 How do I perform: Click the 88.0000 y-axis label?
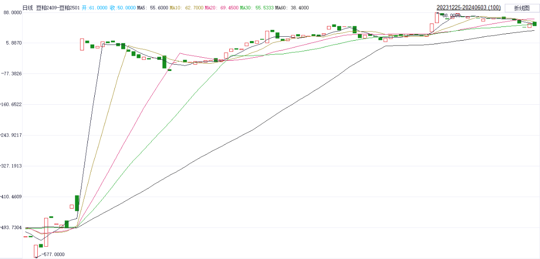(13, 12)
